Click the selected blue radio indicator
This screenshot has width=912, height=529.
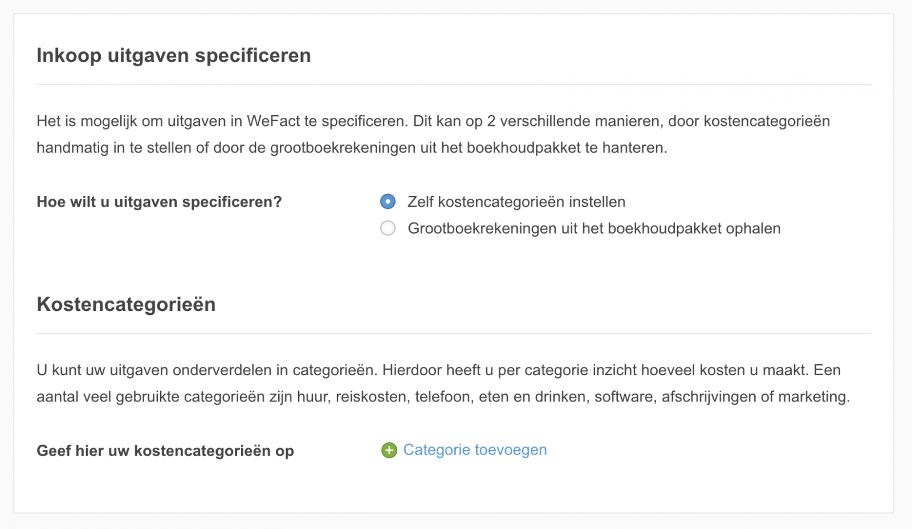[x=388, y=202]
